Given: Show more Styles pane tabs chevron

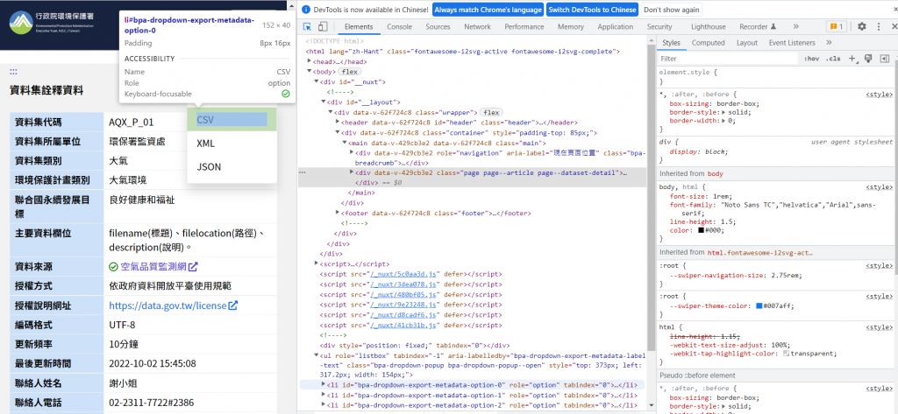Looking at the screenshot, I should click(829, 43).
